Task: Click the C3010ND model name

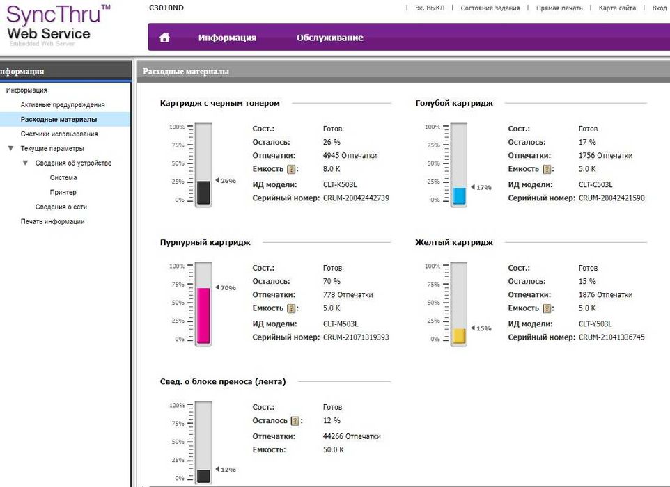Action: (x=166, y=8)
